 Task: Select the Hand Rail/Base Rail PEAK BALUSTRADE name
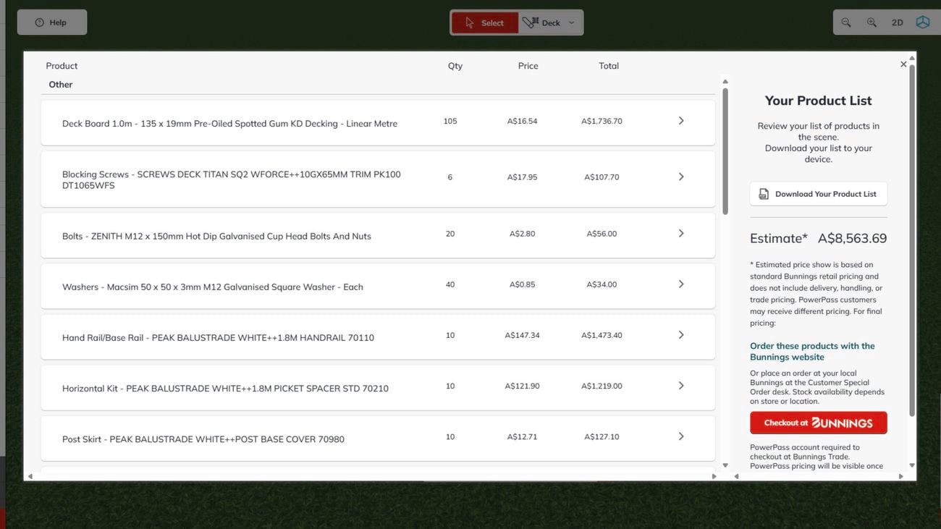pyautogui.click(x=218, y=338)
